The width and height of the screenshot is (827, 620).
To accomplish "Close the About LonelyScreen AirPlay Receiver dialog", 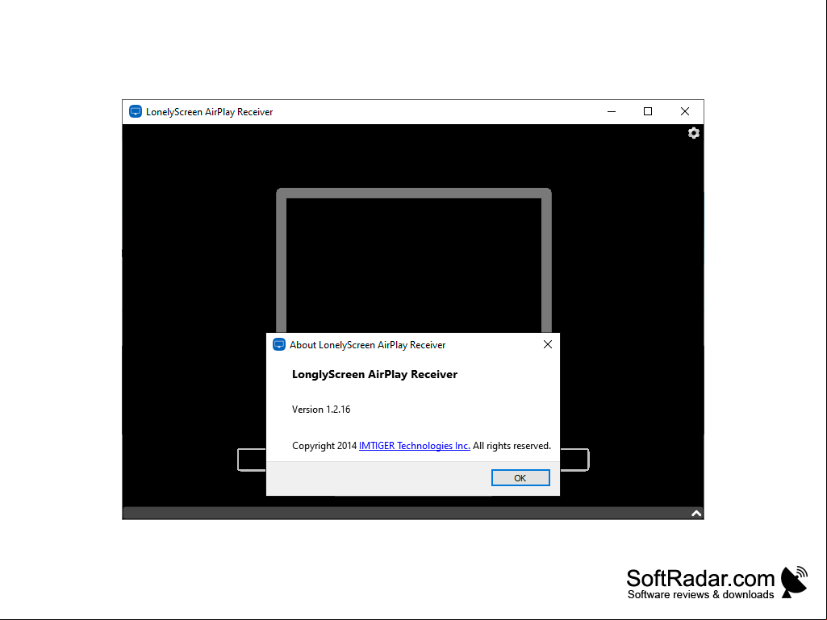I will [548, 344].
